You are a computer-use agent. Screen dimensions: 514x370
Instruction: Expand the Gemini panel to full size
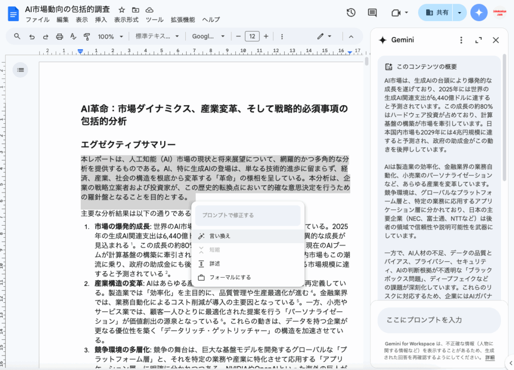[x=478, y=40]
